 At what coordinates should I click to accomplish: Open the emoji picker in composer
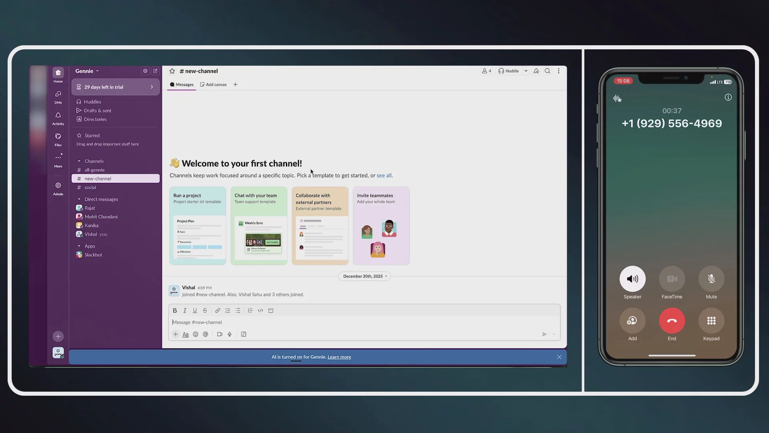(x=195, y=334)
